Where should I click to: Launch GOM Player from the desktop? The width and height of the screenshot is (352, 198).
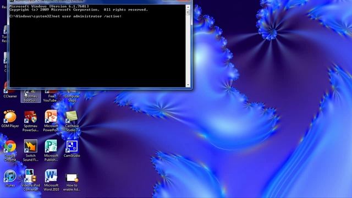(10, 119)
